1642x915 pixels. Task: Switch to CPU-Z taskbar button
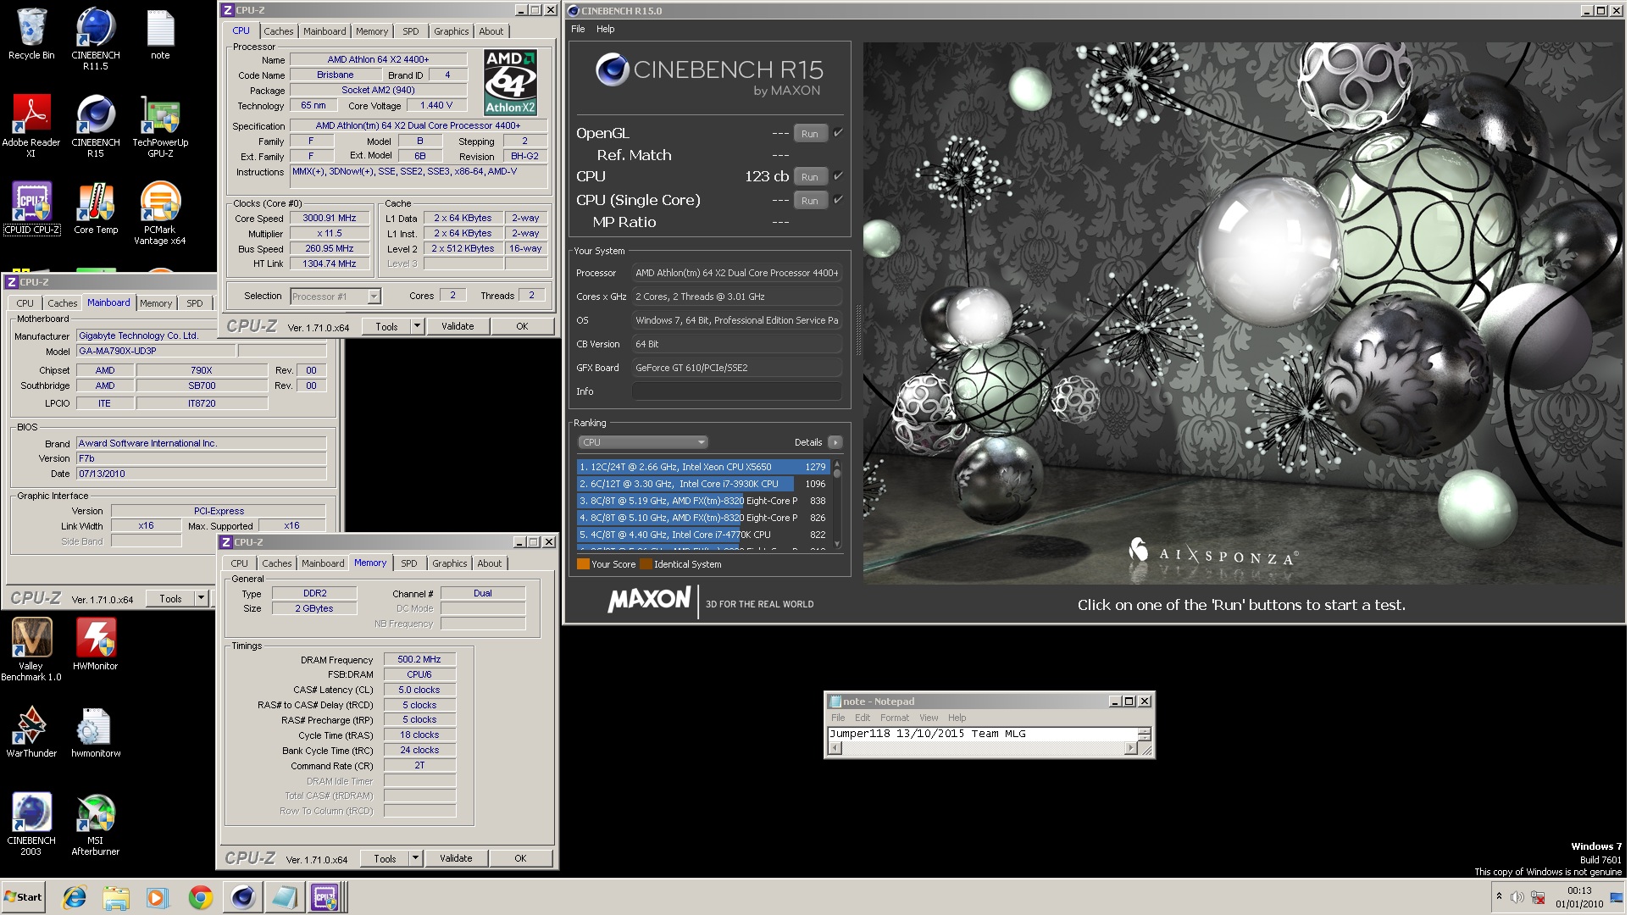pos(325,897)
